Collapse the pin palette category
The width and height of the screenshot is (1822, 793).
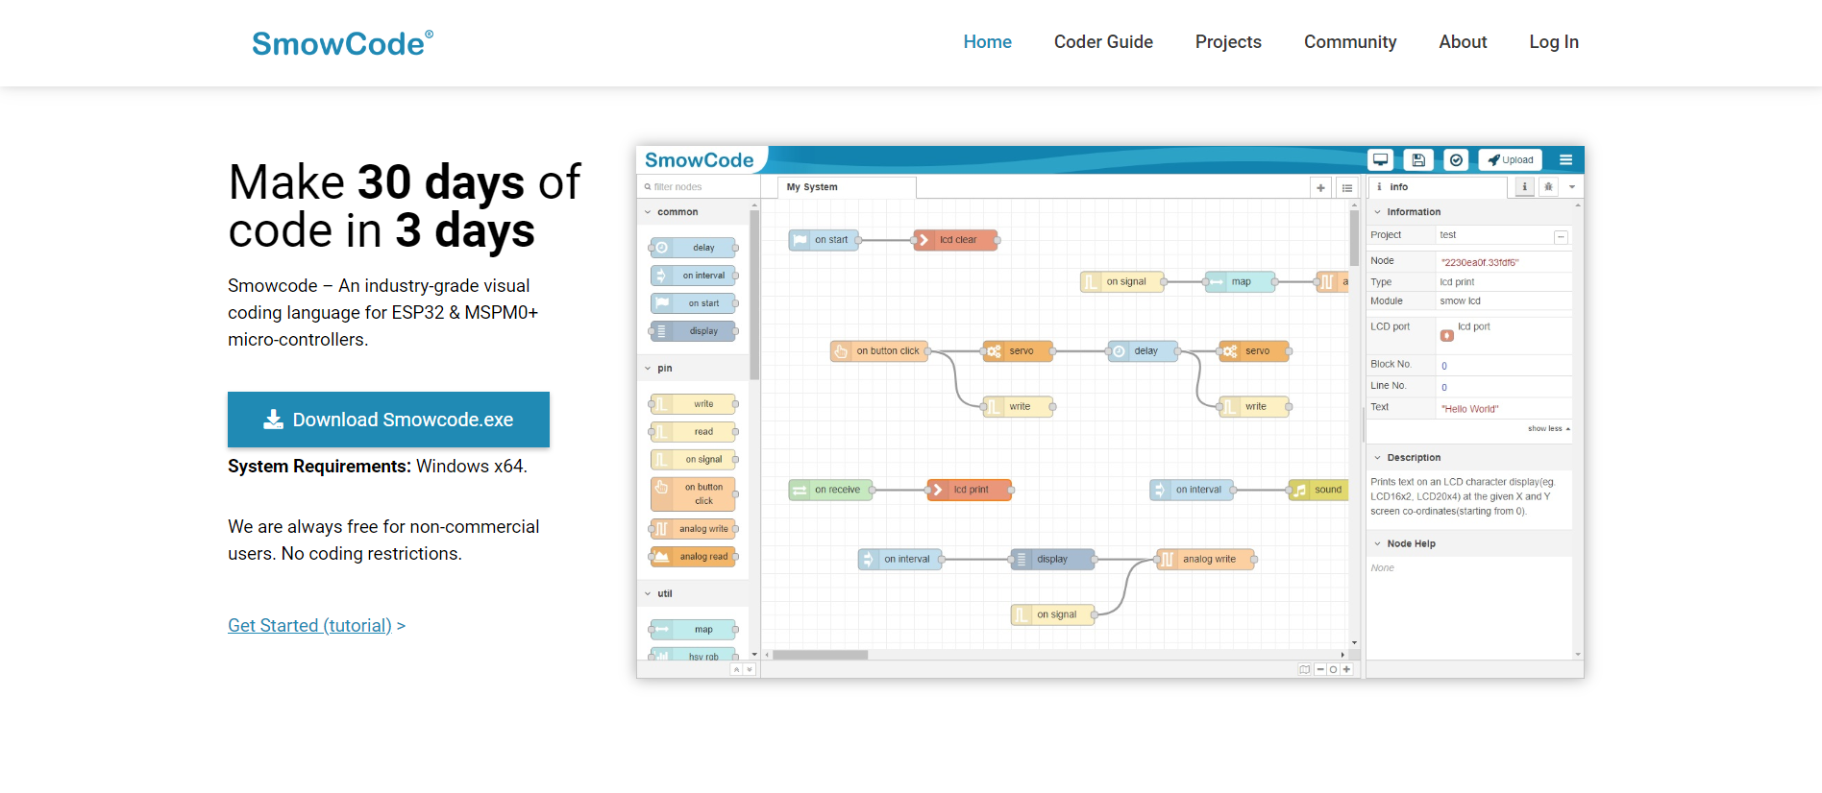[693, 369]
